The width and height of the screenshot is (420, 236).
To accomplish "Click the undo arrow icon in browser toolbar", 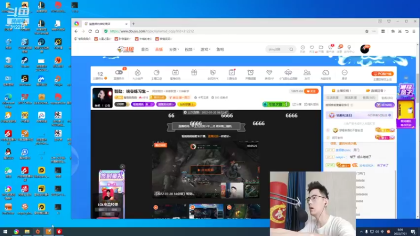I will pos(407,31).
